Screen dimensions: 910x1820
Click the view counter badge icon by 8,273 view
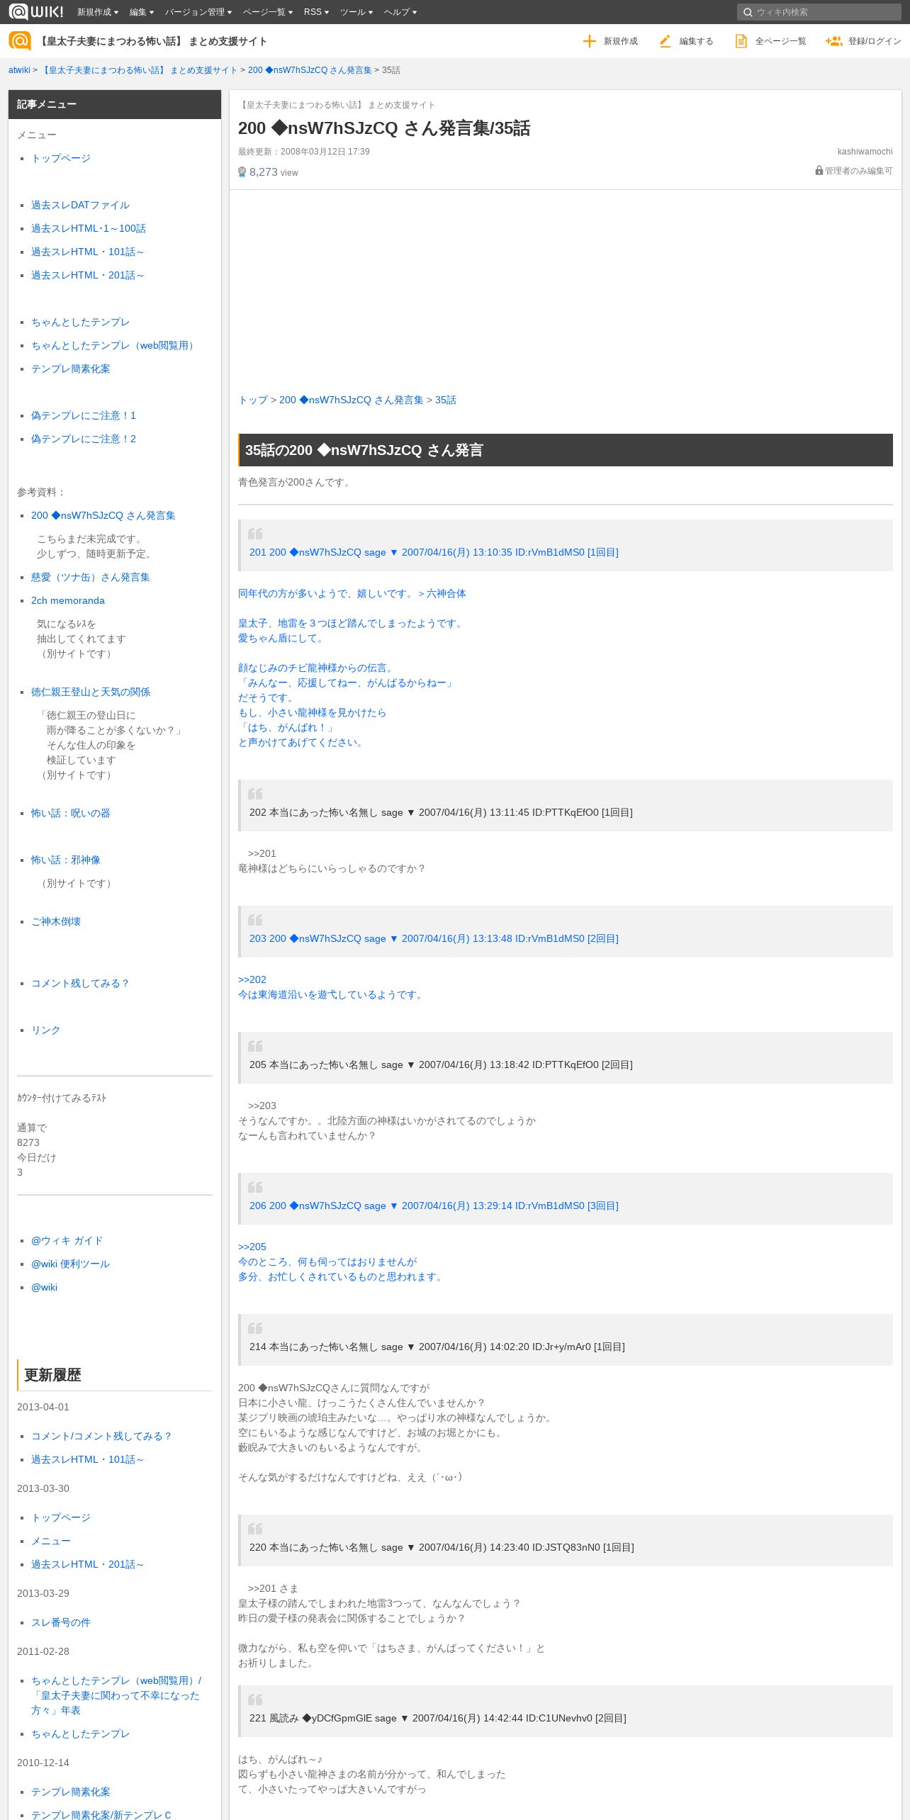[242, 172]
